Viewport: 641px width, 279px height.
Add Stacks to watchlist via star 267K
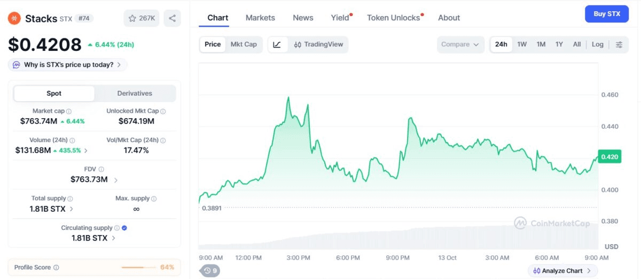142,18
